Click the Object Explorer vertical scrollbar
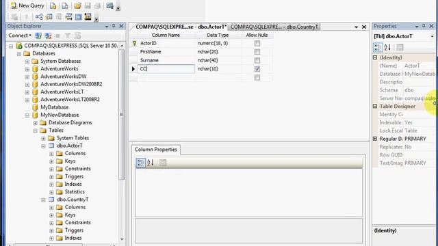This screenshot has width=438, height=246. click(x=122, y=114)
